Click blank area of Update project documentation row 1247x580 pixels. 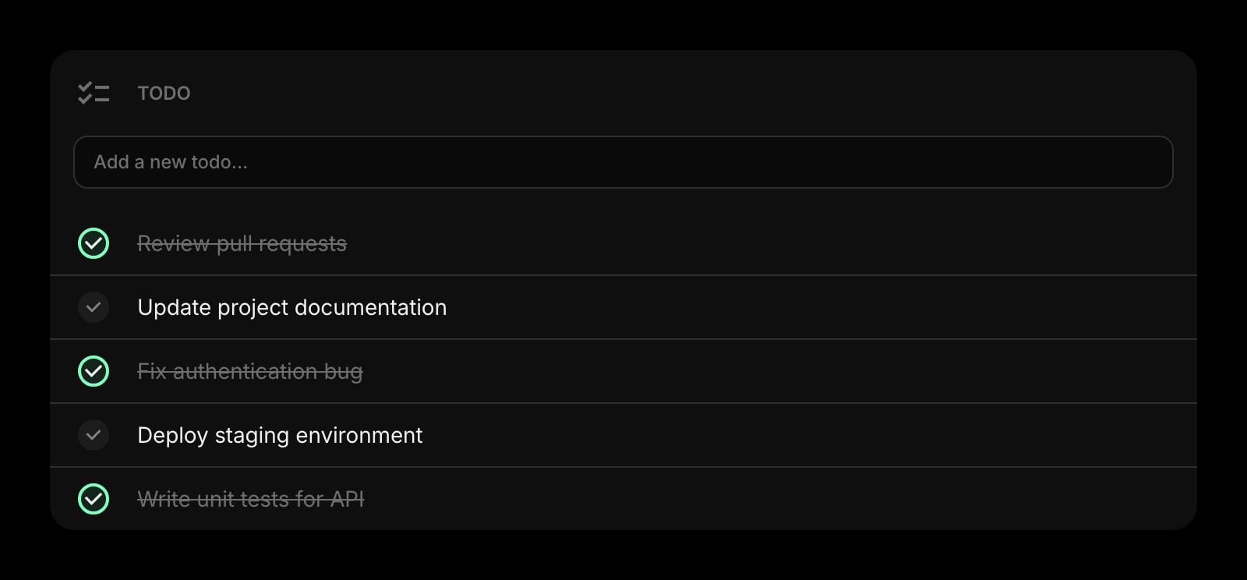tap(779, 307)
